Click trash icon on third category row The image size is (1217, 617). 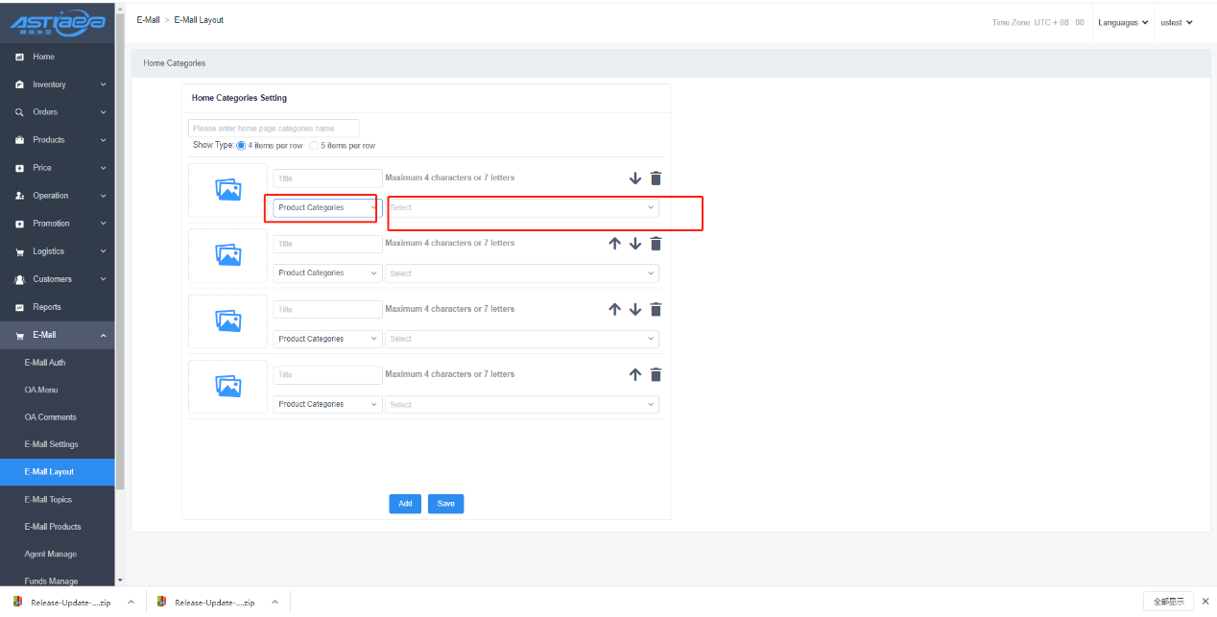[656, 310]
